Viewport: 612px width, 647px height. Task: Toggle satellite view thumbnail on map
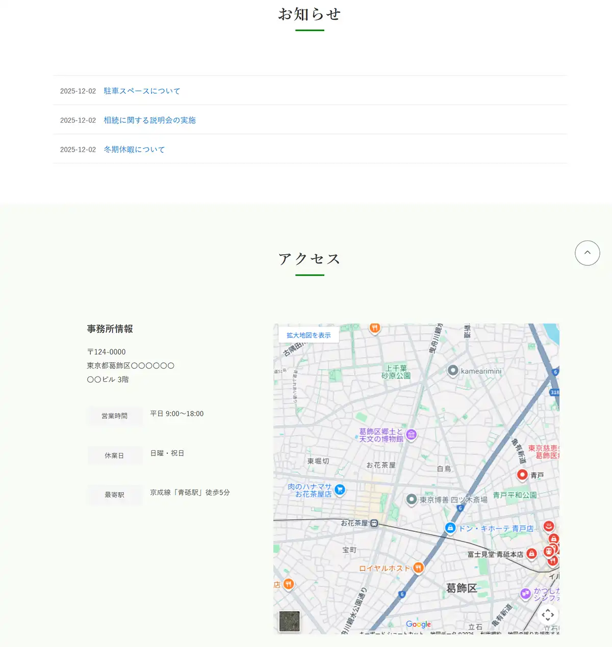point(289,621)
